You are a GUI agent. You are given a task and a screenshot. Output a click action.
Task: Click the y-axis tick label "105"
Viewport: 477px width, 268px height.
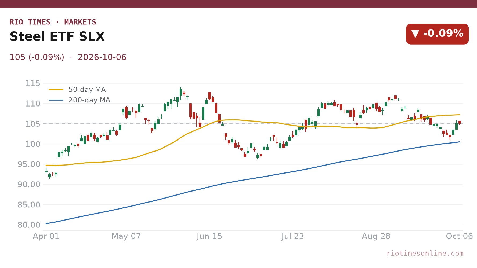[x=33, y=124]
